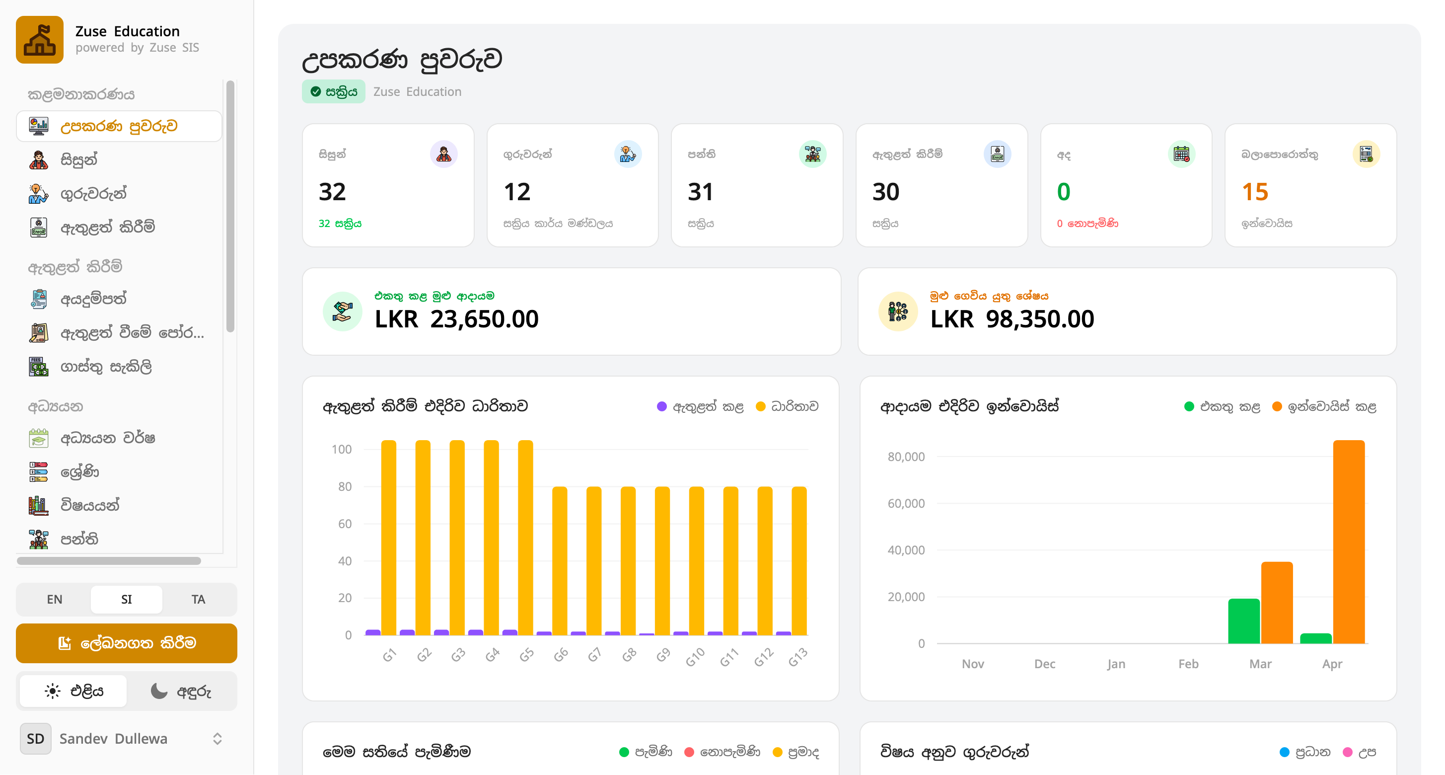Screen dimensions: 1445x775
Task: Toggle ප්‍රධාන series in teachers legend
Action: [1305, 752]
